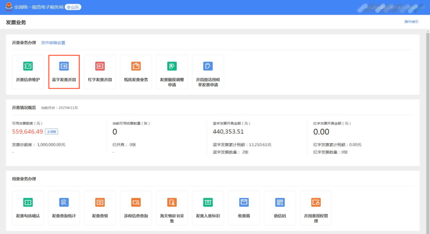
Task: Open the 操作指引 guide link
Action: [x=410, y=22]
